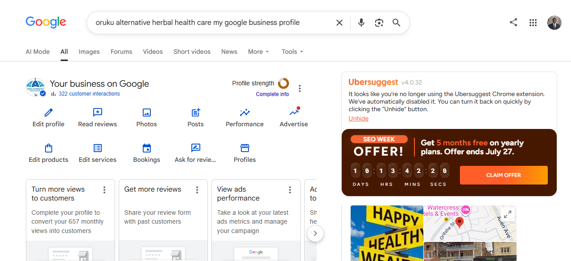Viewport: 571px width, 261px height.
Task: Switch to Videos tab
Action: (x=153, y=52)
